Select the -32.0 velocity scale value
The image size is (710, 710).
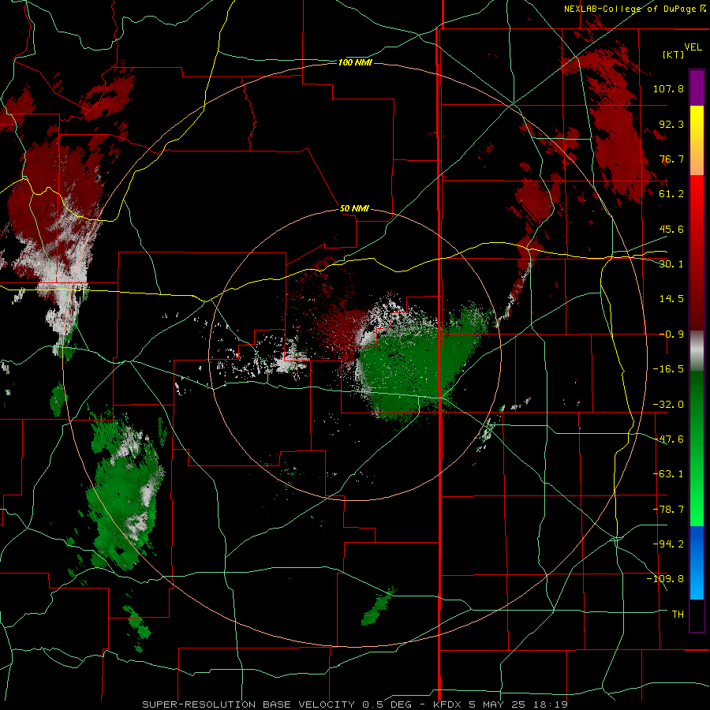pos(668,405)
